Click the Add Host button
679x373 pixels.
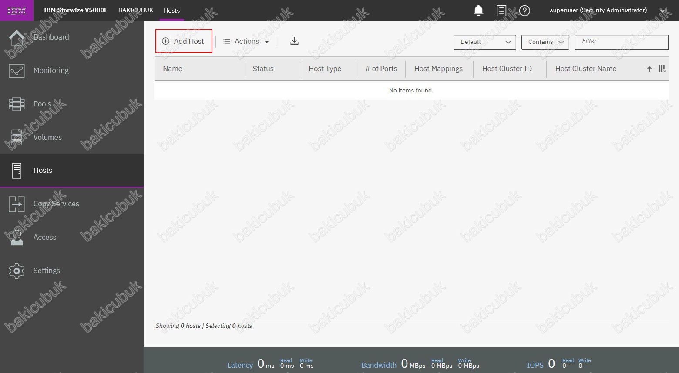pos(183,41)
